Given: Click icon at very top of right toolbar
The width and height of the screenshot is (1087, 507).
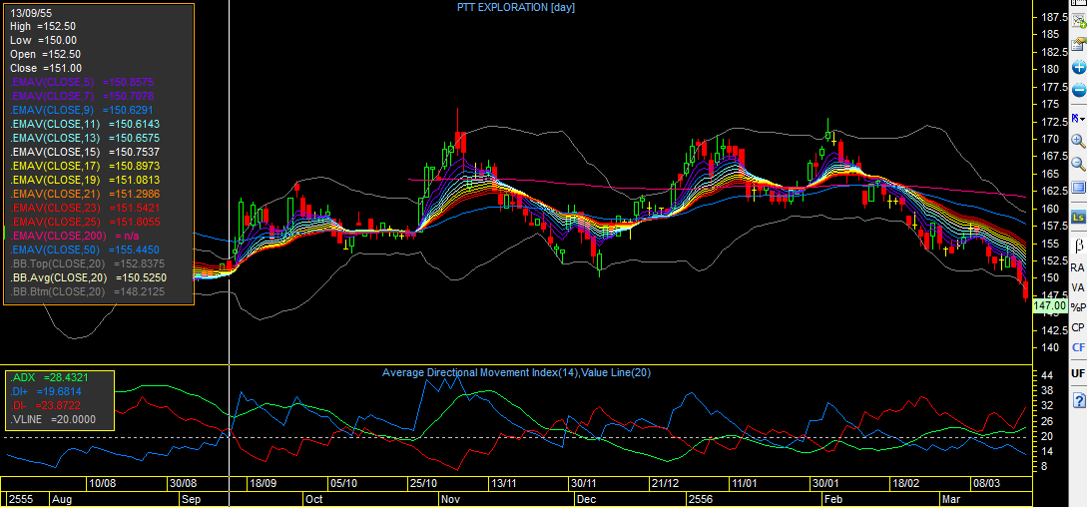Looking at the screenshot, I should click(x=1079, y=3).
